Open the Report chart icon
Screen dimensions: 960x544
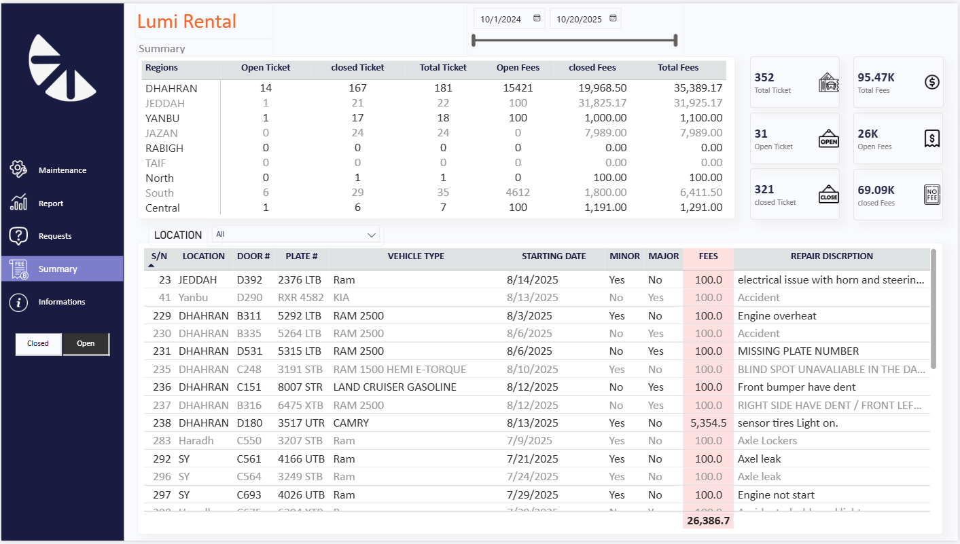pyautogui.click(x=18, y=203)
